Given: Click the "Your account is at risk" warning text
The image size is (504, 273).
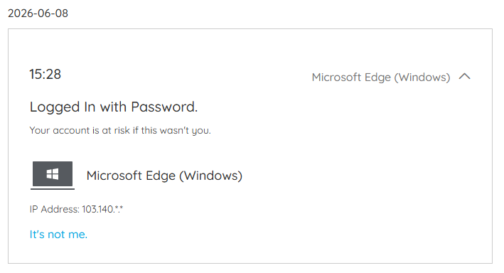Looking at the screenshot, I should click(120, 130).
